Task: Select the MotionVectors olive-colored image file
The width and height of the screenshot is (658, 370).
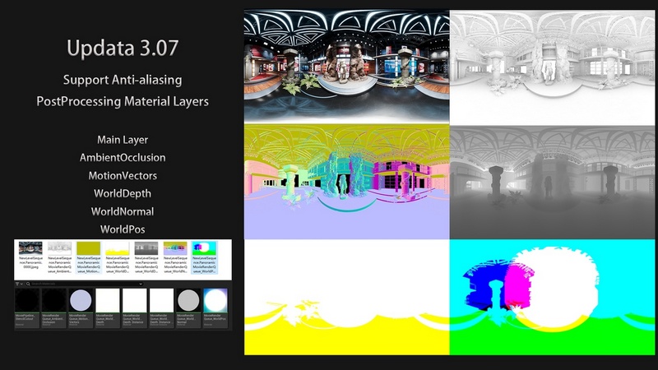Action: coord(89,250)
